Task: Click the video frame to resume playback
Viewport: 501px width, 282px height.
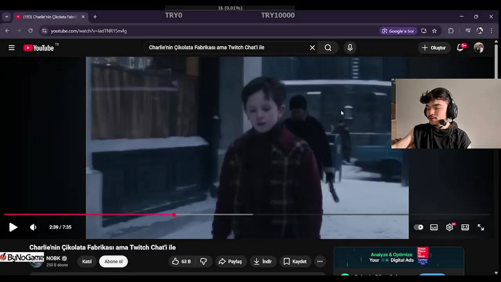Action: tap(247, 148)
